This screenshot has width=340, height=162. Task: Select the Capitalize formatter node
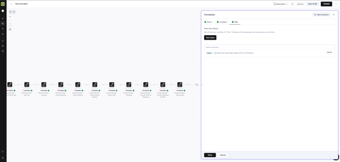click(129, 85)
